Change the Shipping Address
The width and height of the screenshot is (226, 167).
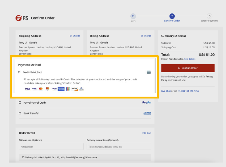click(75, 36)
